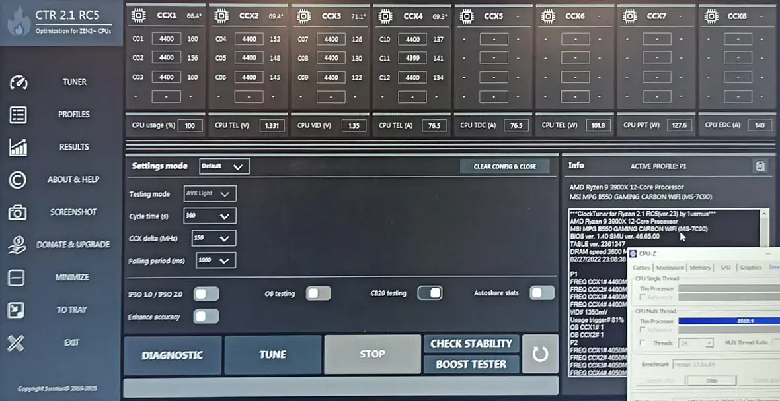Click the progress bar below the Tune button
Screen dimensions: 780x401
pyautogui.click(x=340, y=388)
